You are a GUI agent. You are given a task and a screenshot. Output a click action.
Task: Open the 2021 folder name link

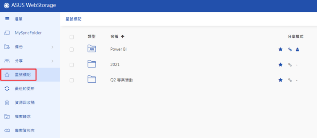click(115, 65)
